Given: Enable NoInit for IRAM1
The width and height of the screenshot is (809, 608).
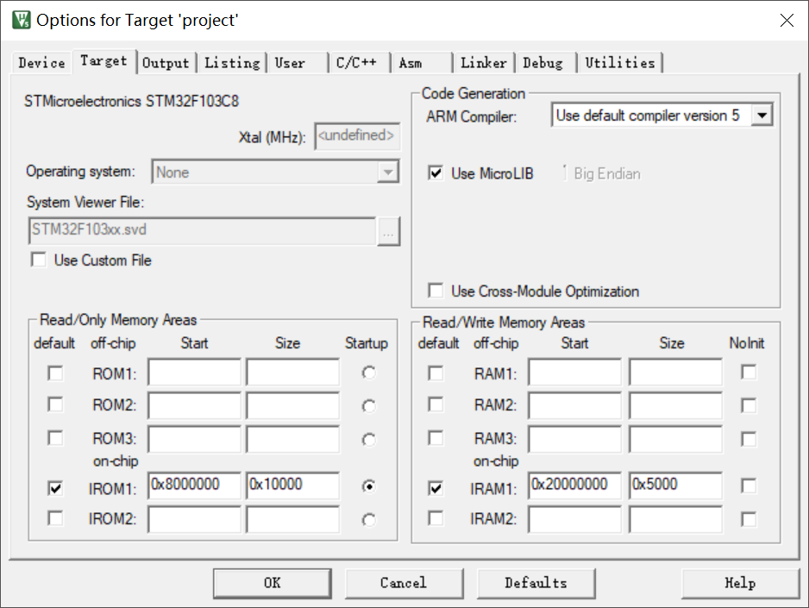Looking at the screenshot, I should pyautogui.click(x=748, y=486).
